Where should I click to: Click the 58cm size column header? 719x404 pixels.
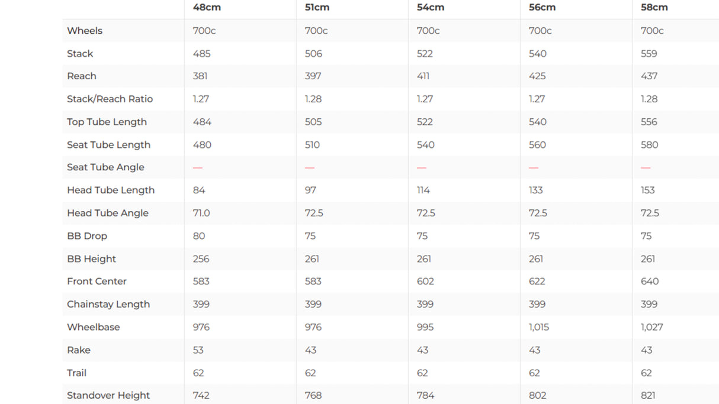(654, 8)
